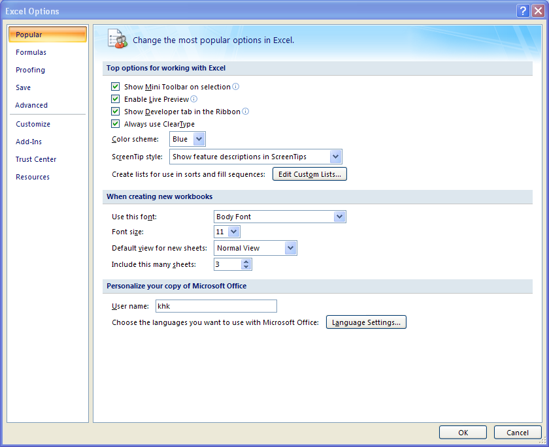Click the Edit Custom Lists button

(309, 174)
